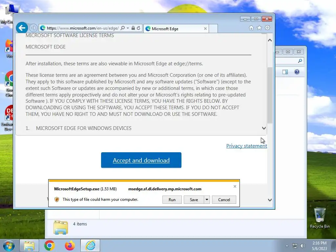View security lock icon in address bar
The image size is (336, 252).
[133, 28]
